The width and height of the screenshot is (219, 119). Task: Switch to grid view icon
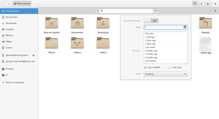[x=201, y=4]
